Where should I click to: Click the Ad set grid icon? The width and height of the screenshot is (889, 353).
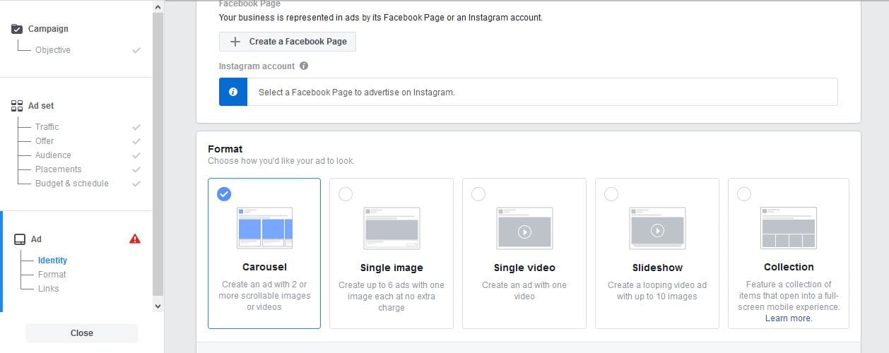[x=18, y=106]
